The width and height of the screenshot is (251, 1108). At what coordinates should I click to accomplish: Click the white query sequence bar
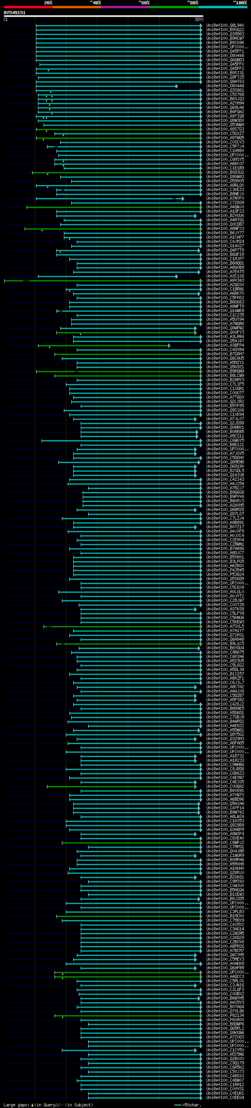[x=104, y=16]
